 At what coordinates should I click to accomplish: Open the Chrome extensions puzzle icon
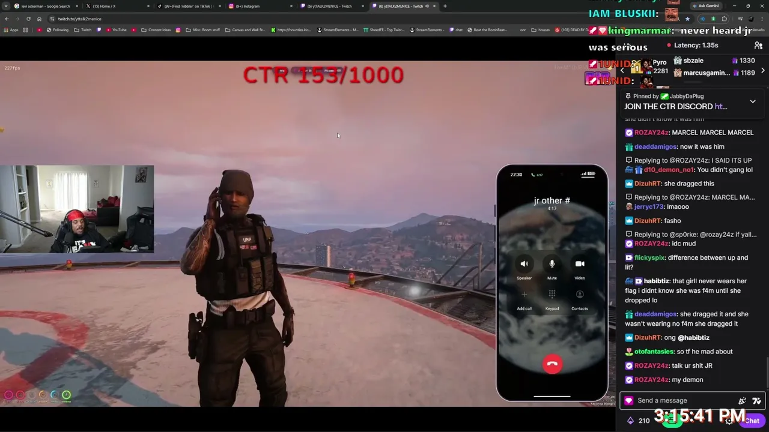coord(724,19)
